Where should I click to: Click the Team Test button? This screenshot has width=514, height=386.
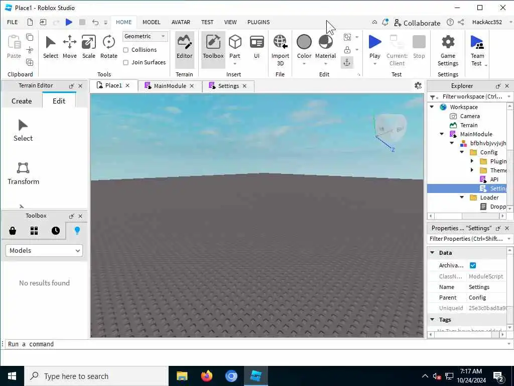(x=477, y=51)
